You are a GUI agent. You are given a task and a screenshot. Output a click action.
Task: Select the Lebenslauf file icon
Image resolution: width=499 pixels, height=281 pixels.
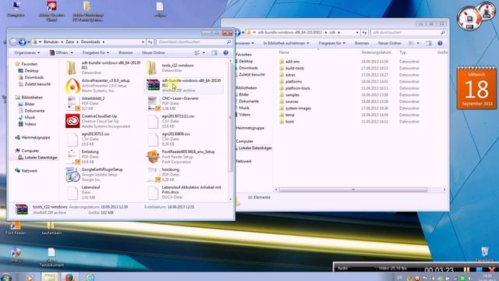point(73,193)
